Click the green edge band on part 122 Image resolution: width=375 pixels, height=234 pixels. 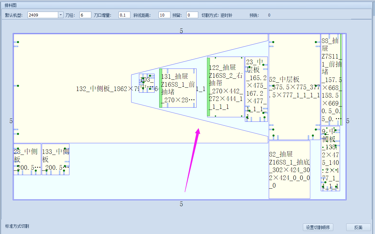209,87
